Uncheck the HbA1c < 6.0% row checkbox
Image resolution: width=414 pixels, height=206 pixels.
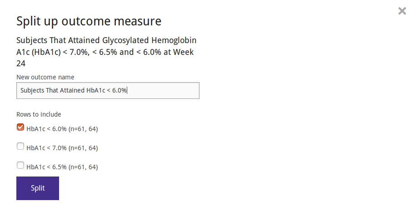click(20, 127)
